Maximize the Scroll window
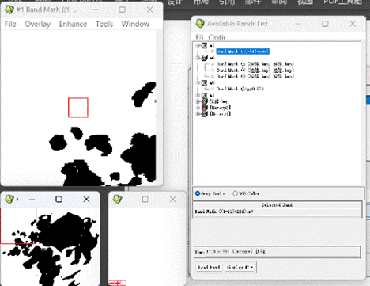The height and width of the screenshot is (286, 370). (59, 199)
